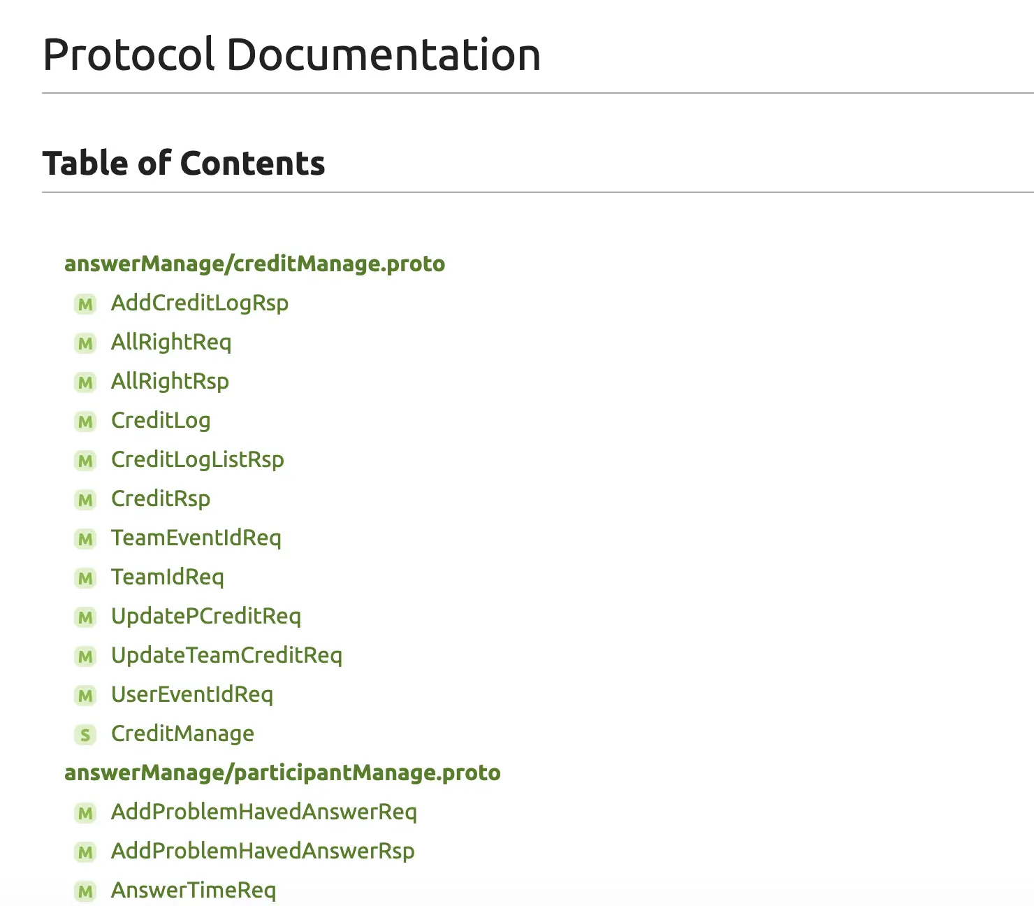The height and width of the screenshot is (906, 1034).
Task: Click the M badge beside AddCreditLogRsp
Action: tap(85, 304)
